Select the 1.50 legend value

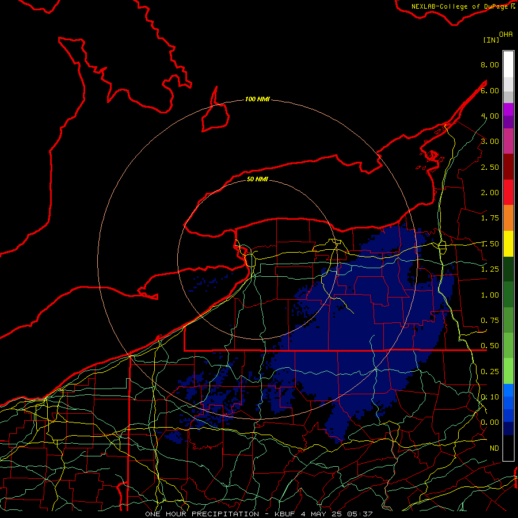tap(490, 244)
